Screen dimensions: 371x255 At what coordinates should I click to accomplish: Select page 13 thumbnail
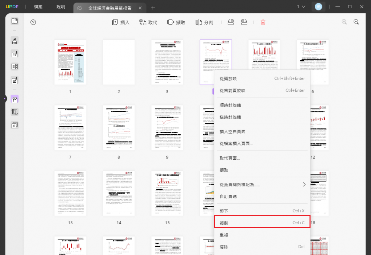(x=70, y=193)
